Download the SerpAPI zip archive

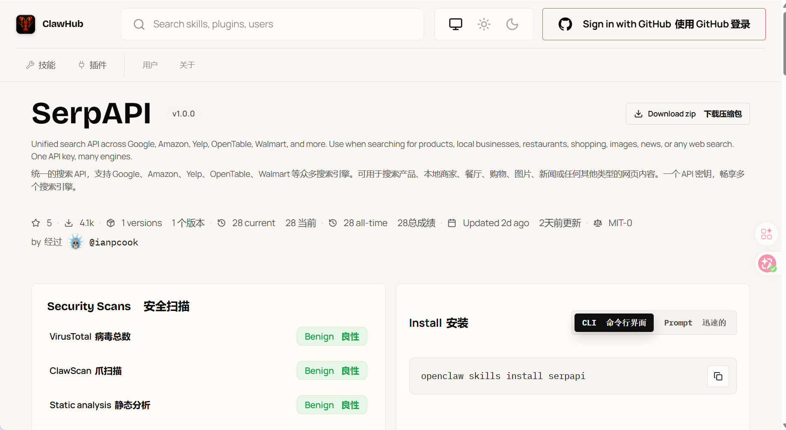pyautogui.click(x=688, y=114)
